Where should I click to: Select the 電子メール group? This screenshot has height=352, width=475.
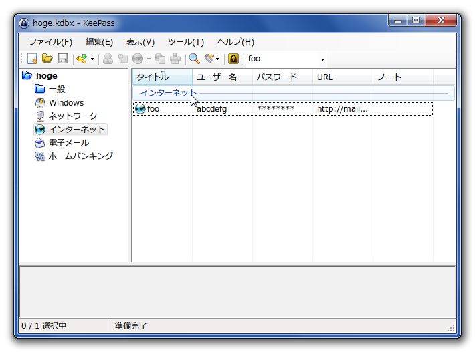69,143
